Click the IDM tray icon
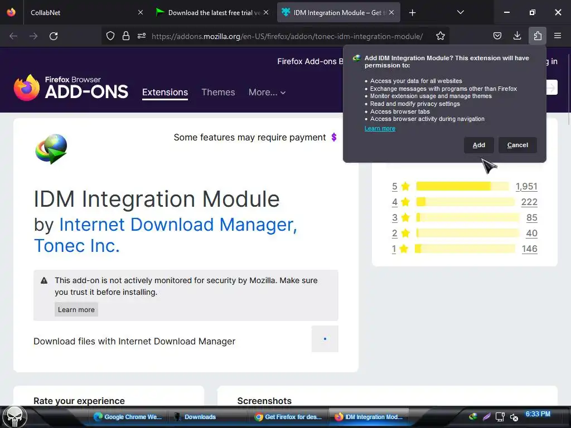Screen dimensions: 571x428 (473, 416)
